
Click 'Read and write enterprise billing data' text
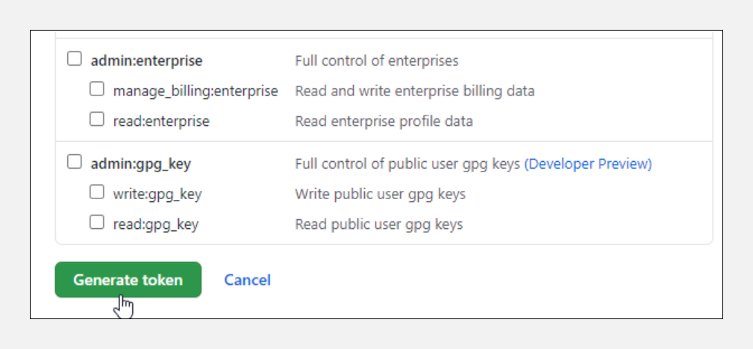pos(414,91)
